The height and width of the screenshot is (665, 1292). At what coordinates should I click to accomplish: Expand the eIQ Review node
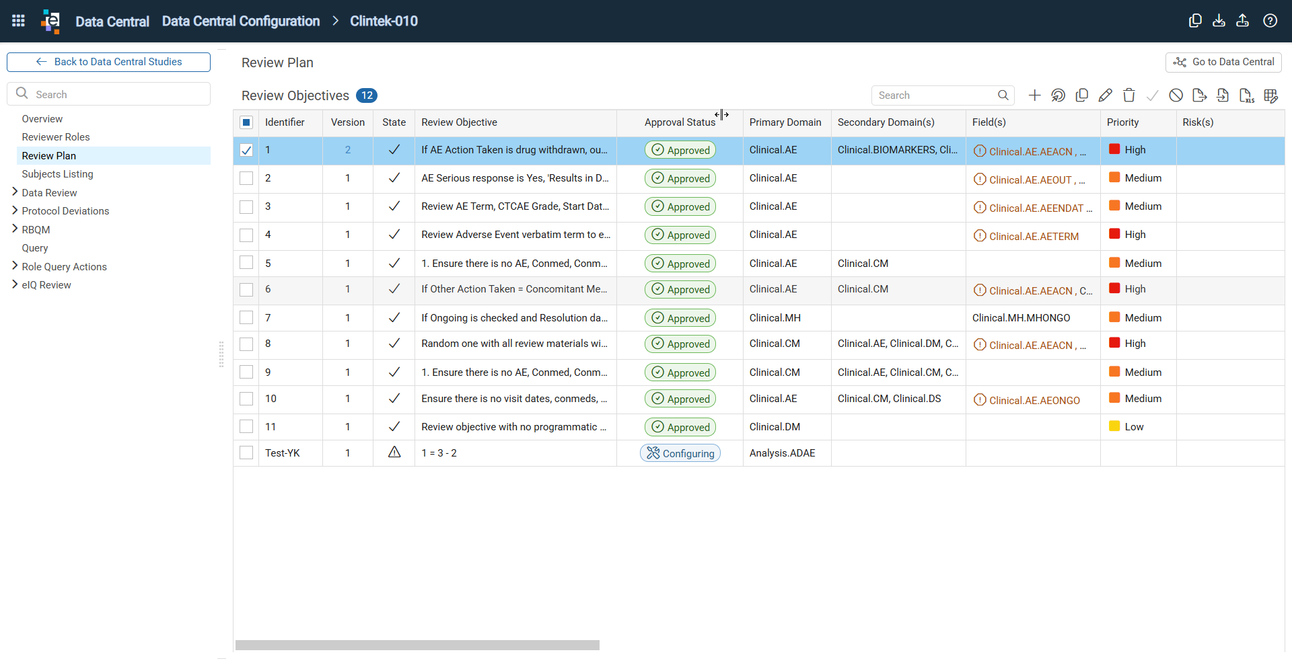click(15, 284)
